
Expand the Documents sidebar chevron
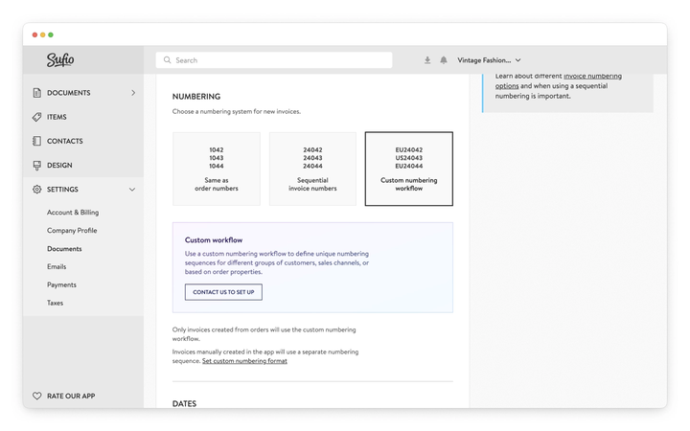coord(133,93)
